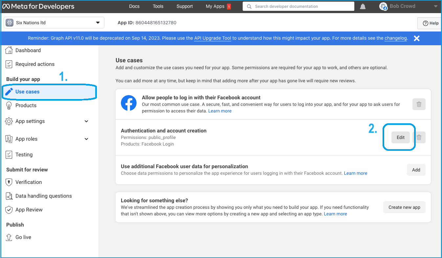Image resolution: width=442 pixels, height=258 pixels.
Task: Open the Docs menu
Action: (x=134, y=6)
